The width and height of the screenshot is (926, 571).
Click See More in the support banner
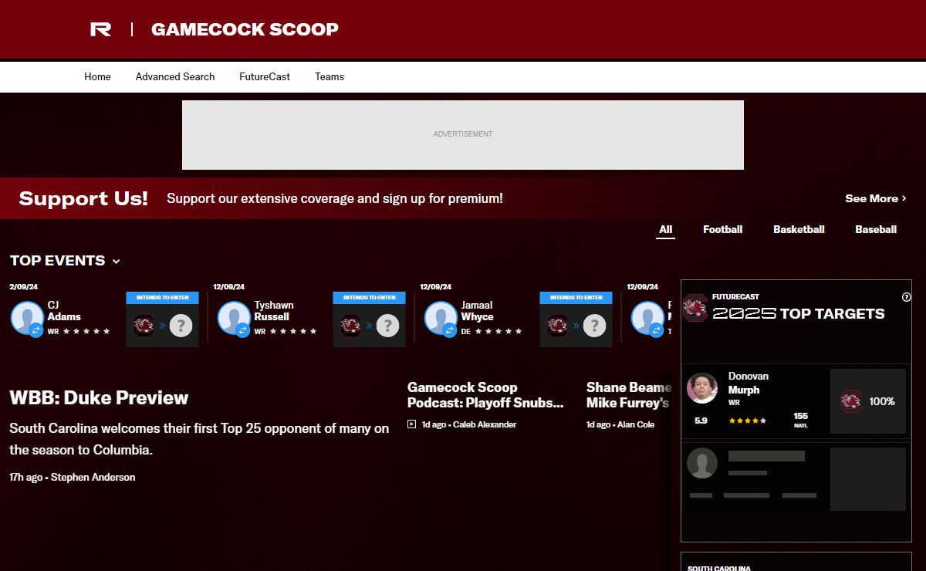pos(876,198)
